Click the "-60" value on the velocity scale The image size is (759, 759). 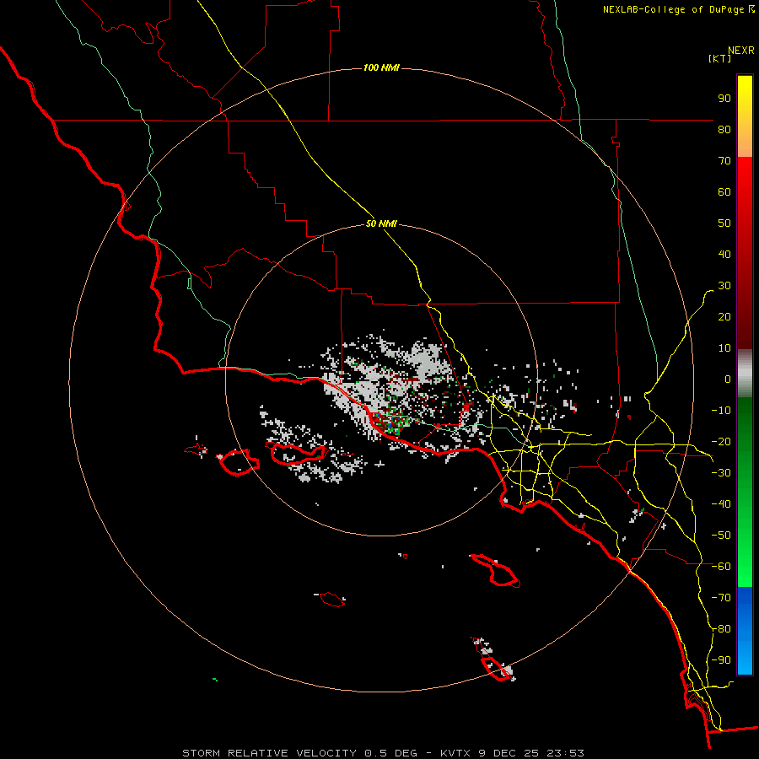[721, 567]
